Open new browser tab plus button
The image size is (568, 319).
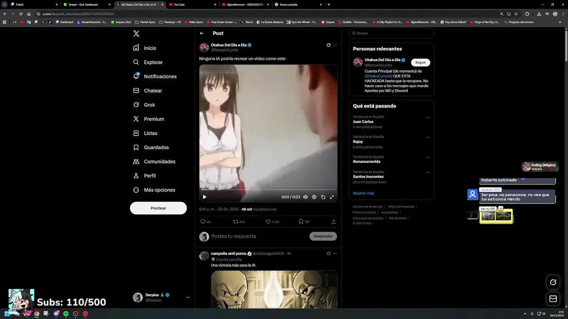click(x=328, y=4)
